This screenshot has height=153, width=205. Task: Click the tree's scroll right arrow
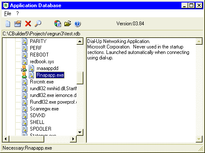(73, 139)
